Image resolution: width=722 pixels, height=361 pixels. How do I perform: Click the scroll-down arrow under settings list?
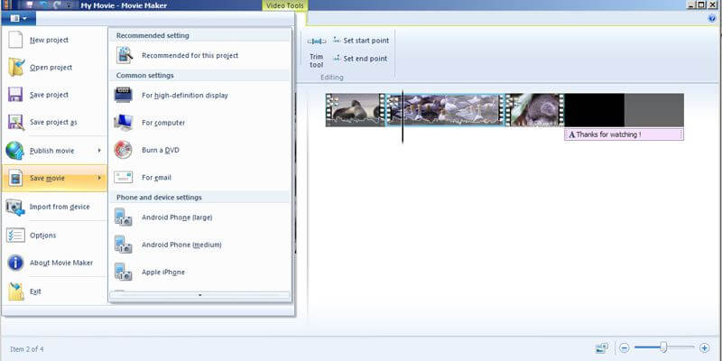[199, 295]
